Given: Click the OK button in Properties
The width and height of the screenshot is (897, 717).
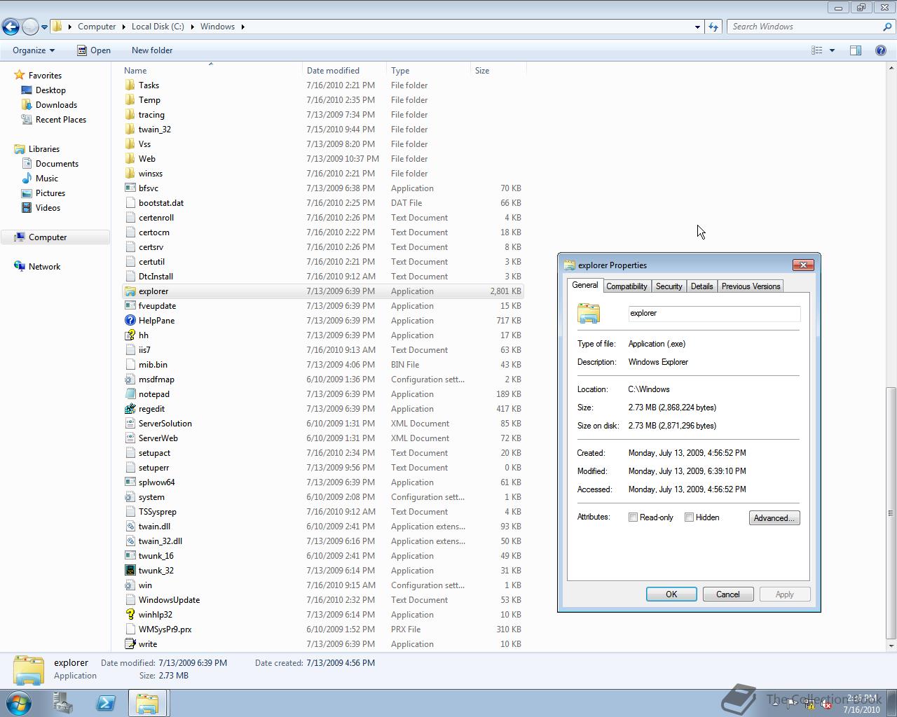Looking at the screenshot, I should 671,594.
